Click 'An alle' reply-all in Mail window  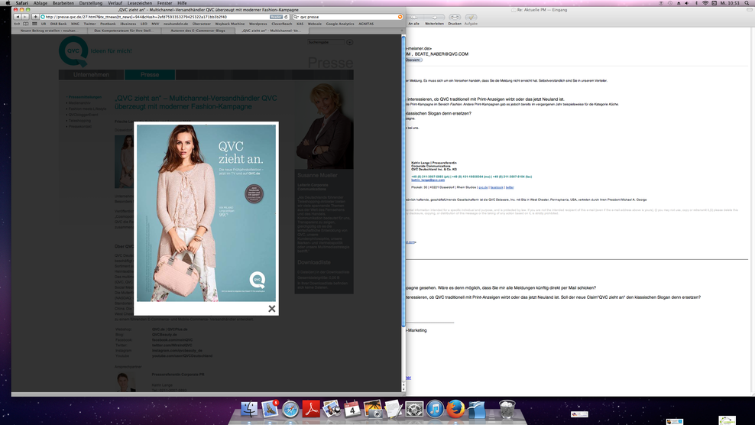click(413, 20)
